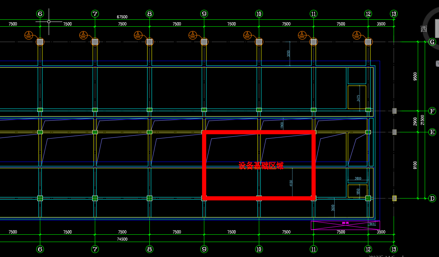Viewport: 439px width, 257px height.
Task: Select the bottom axis bubble numbered 13
Action: pyautogui.click(x=394, y=249)
